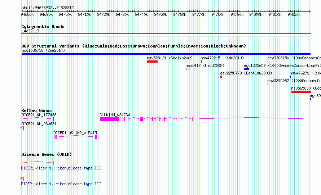Open dgv1325e59 variant label
This screenshot has height=195, width=321.
tap(282, 65)
